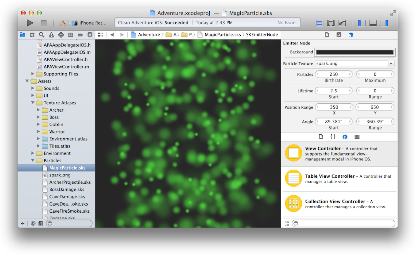Collapse the Assets group
Screen dimensions: 415x254
click(27, 81)
